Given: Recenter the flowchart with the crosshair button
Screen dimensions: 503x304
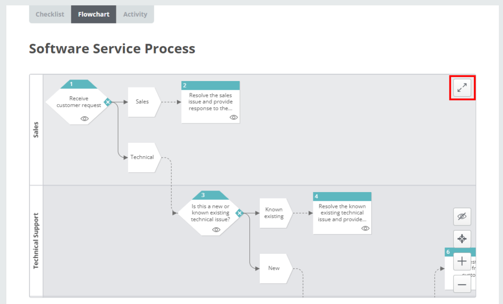Looking at the screenshot, I should coord(462,239).
